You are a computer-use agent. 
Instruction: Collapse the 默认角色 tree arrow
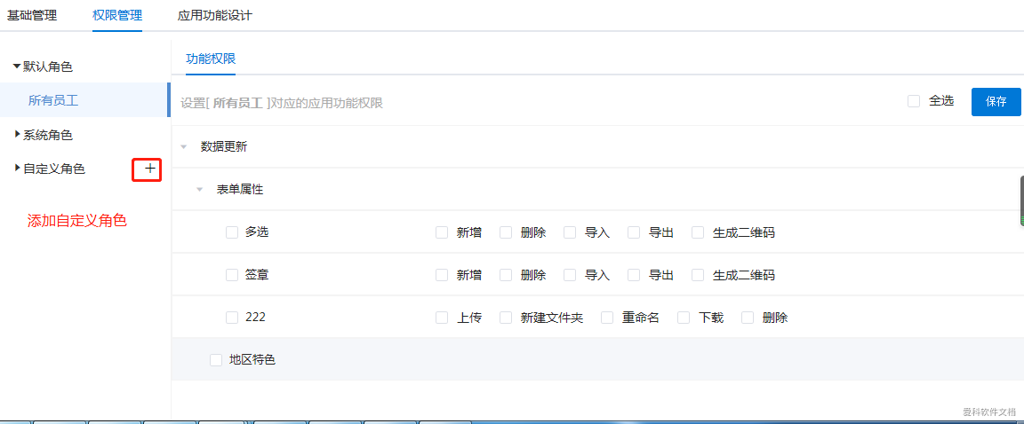pos(17,67)
